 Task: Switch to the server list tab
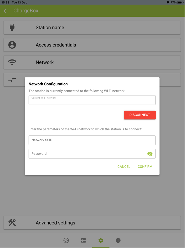point(84,241)
